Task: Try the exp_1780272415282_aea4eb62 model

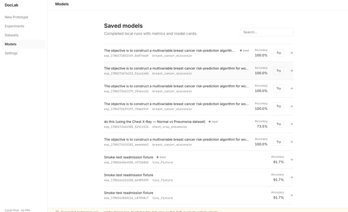Action: [x=278, y=142]
